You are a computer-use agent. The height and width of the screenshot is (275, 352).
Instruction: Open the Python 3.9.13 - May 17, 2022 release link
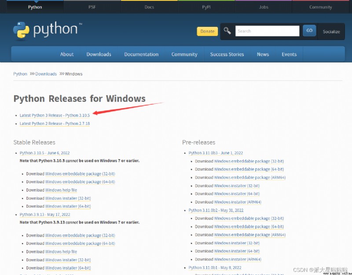(x=45, y=215)
